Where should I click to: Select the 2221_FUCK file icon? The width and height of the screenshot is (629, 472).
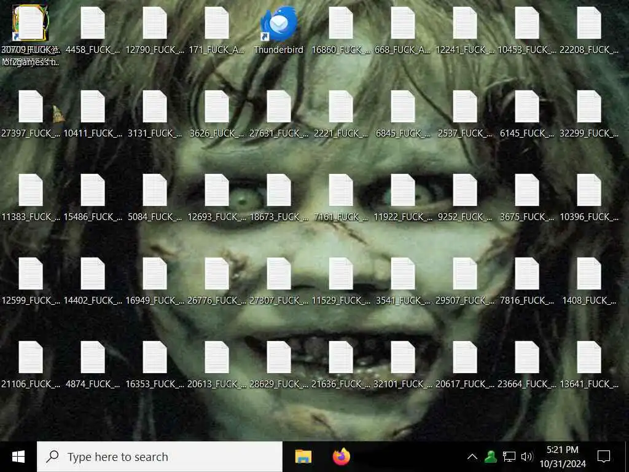[341, 107]
